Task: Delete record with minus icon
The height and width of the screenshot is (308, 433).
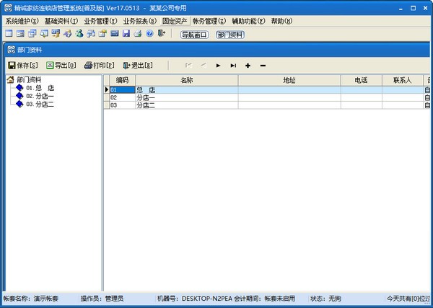Action: pyautogui.click(x=263, y=66)
